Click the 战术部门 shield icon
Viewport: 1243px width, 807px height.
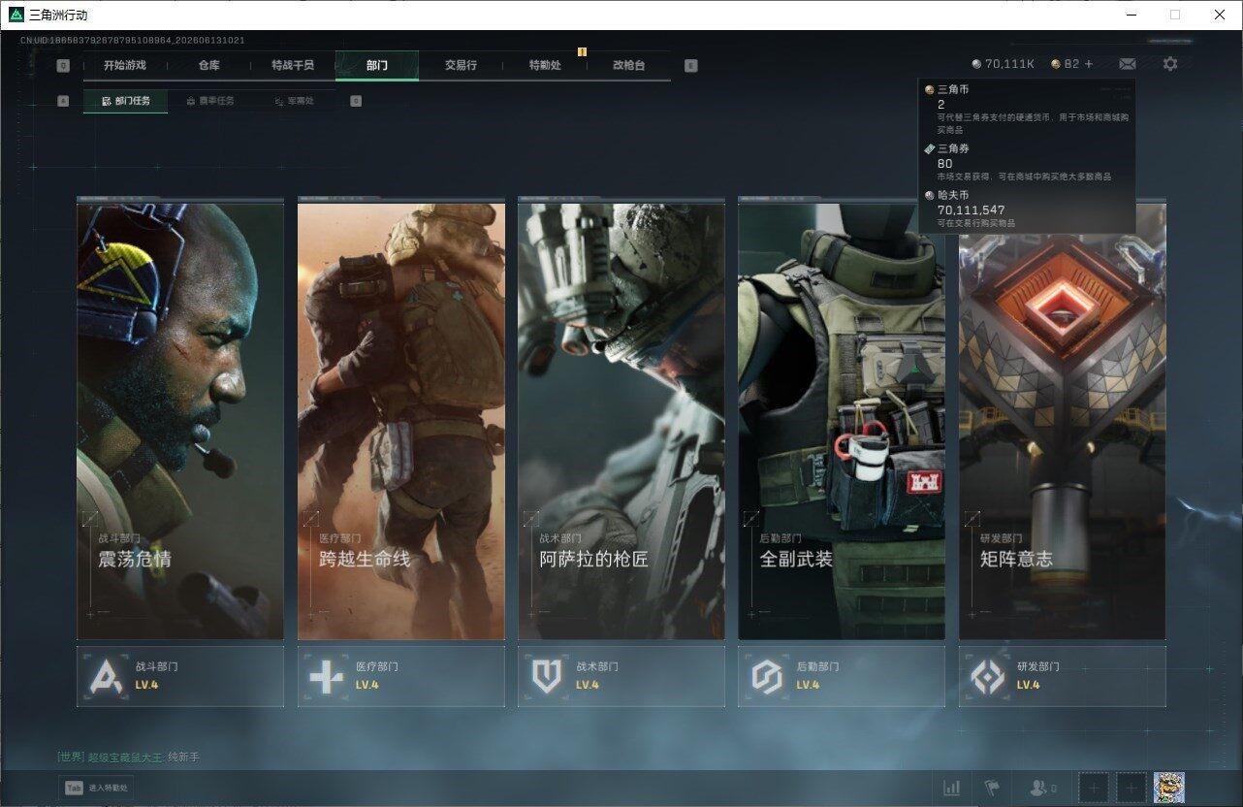click(547, 676)
